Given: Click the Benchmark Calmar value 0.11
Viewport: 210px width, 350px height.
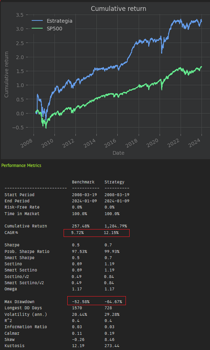Looking at the screenshot, I should [77, 333].
